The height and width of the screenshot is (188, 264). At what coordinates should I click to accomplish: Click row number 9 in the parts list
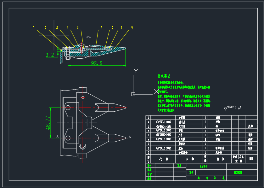(x=149, y=118)
